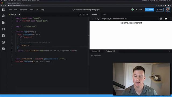
Task: Open the Configuration gear sidebar icon
Action: [x=3, y=42]
